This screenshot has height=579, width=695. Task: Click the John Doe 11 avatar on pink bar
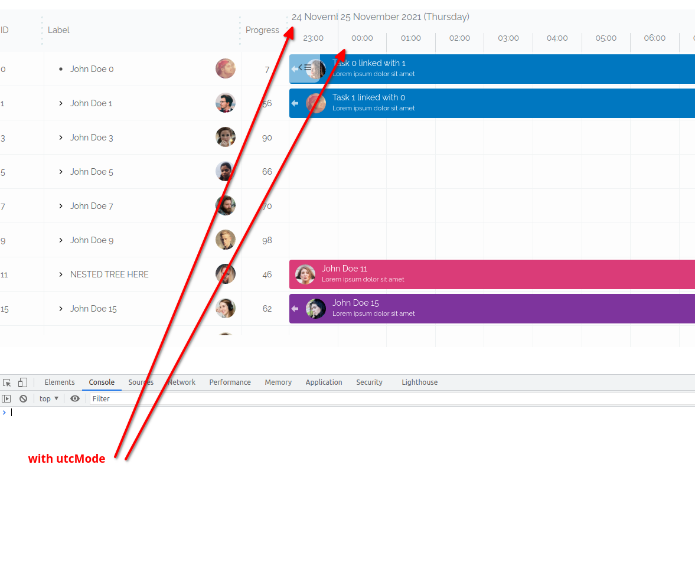tap(305, 274)
